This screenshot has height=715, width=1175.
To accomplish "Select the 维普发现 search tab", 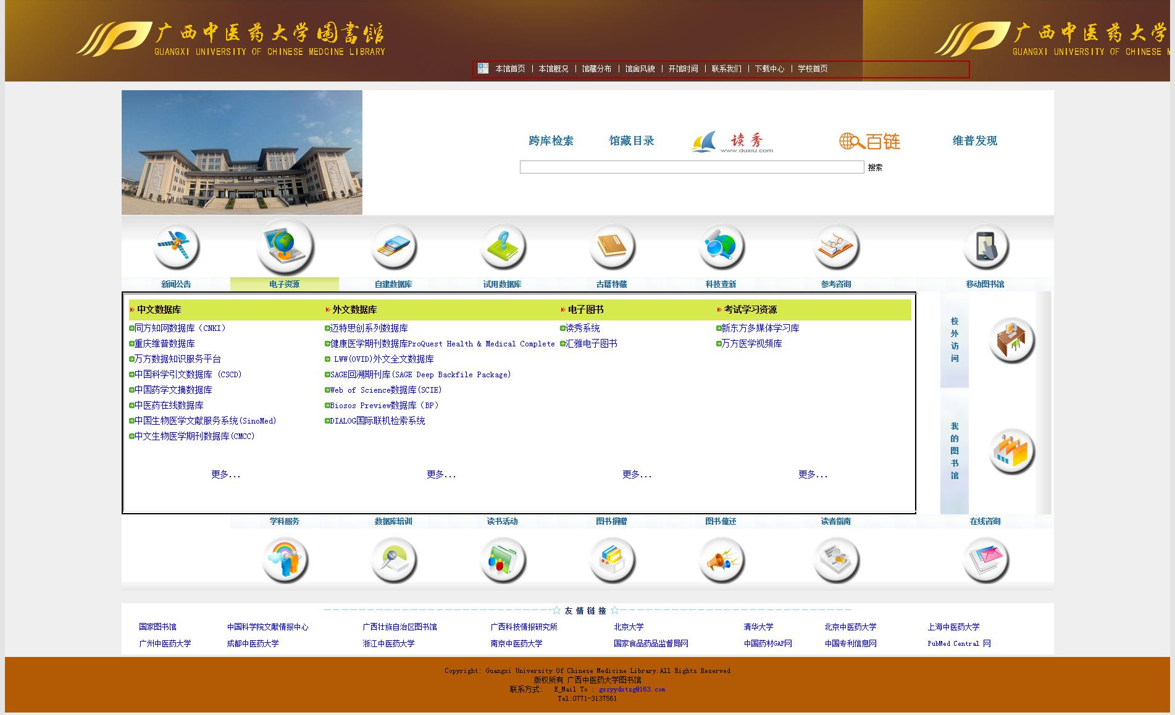I will pyautogui.click(x=974, y=141).
